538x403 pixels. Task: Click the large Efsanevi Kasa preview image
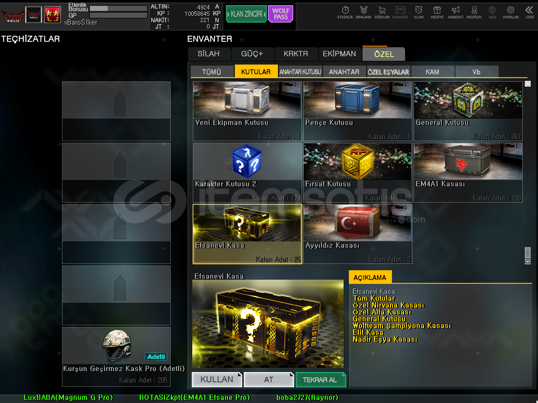coord(268,324)
